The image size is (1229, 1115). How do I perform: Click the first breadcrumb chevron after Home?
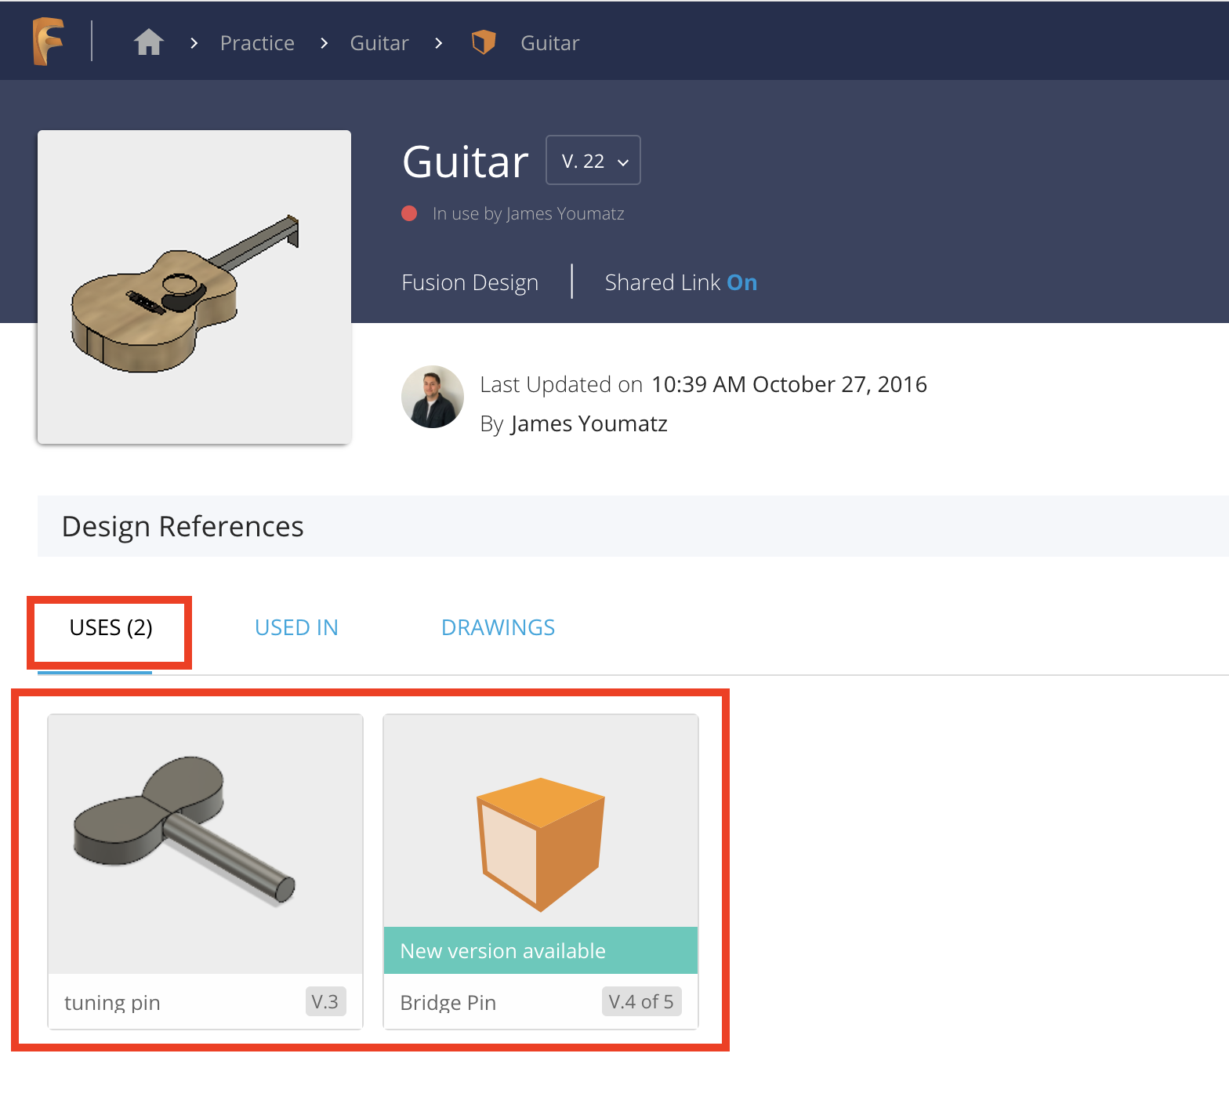pos(194,43)
